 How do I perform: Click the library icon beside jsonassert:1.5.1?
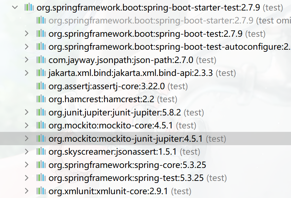click(x=41, y=151)
